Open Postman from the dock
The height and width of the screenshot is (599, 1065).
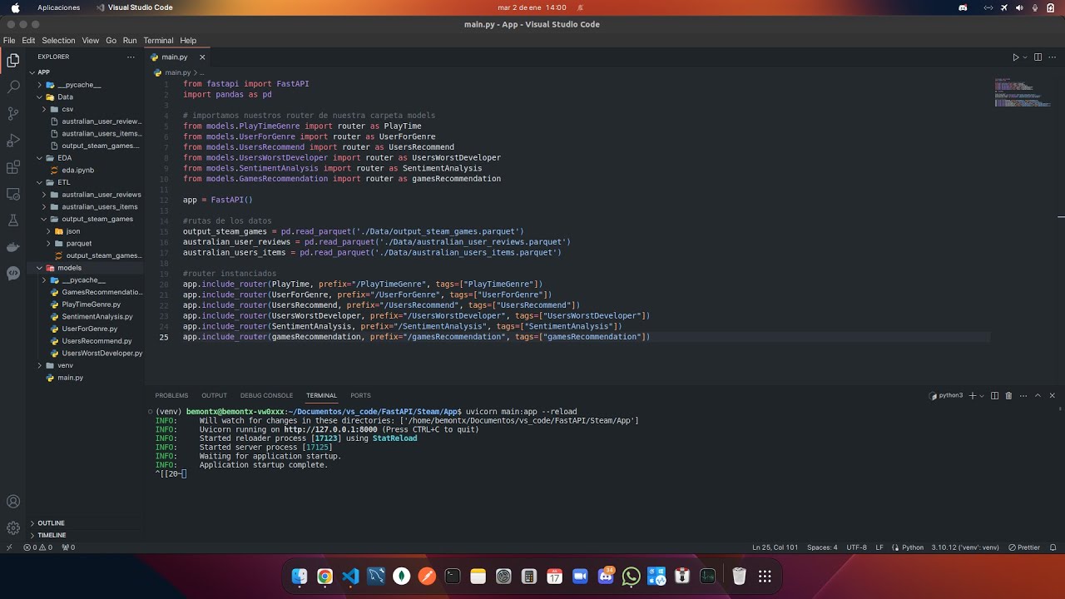427,576
